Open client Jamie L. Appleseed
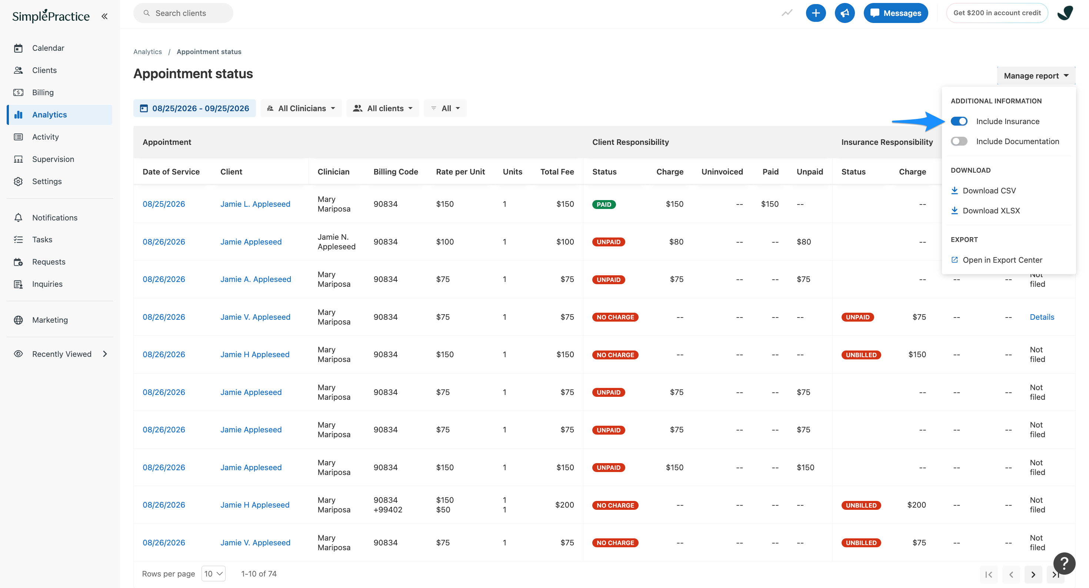Image resolution: width=1089 pixels, height=588 pixels. (255, 204)
